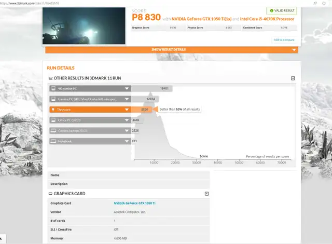Viewport: 332px width, 244px height.
Task: Click the Physics Score field
Action: pos(214,28)
